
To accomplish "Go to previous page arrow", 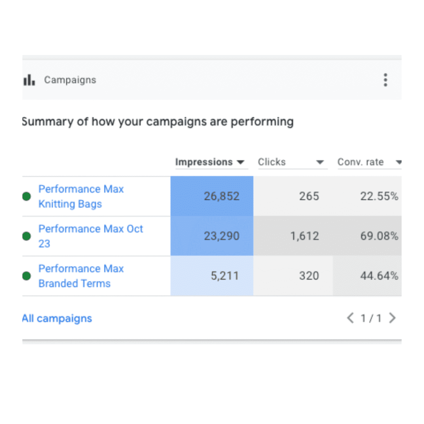I will 350,318.
